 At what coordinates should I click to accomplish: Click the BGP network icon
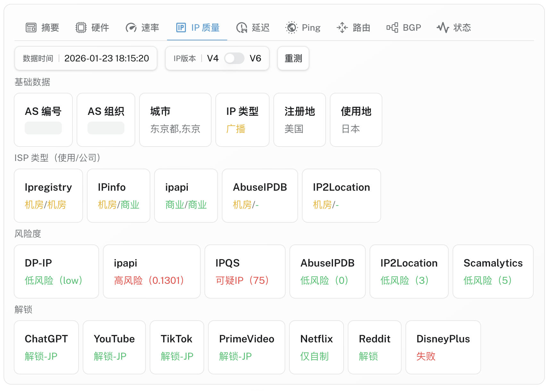(392, 28)
